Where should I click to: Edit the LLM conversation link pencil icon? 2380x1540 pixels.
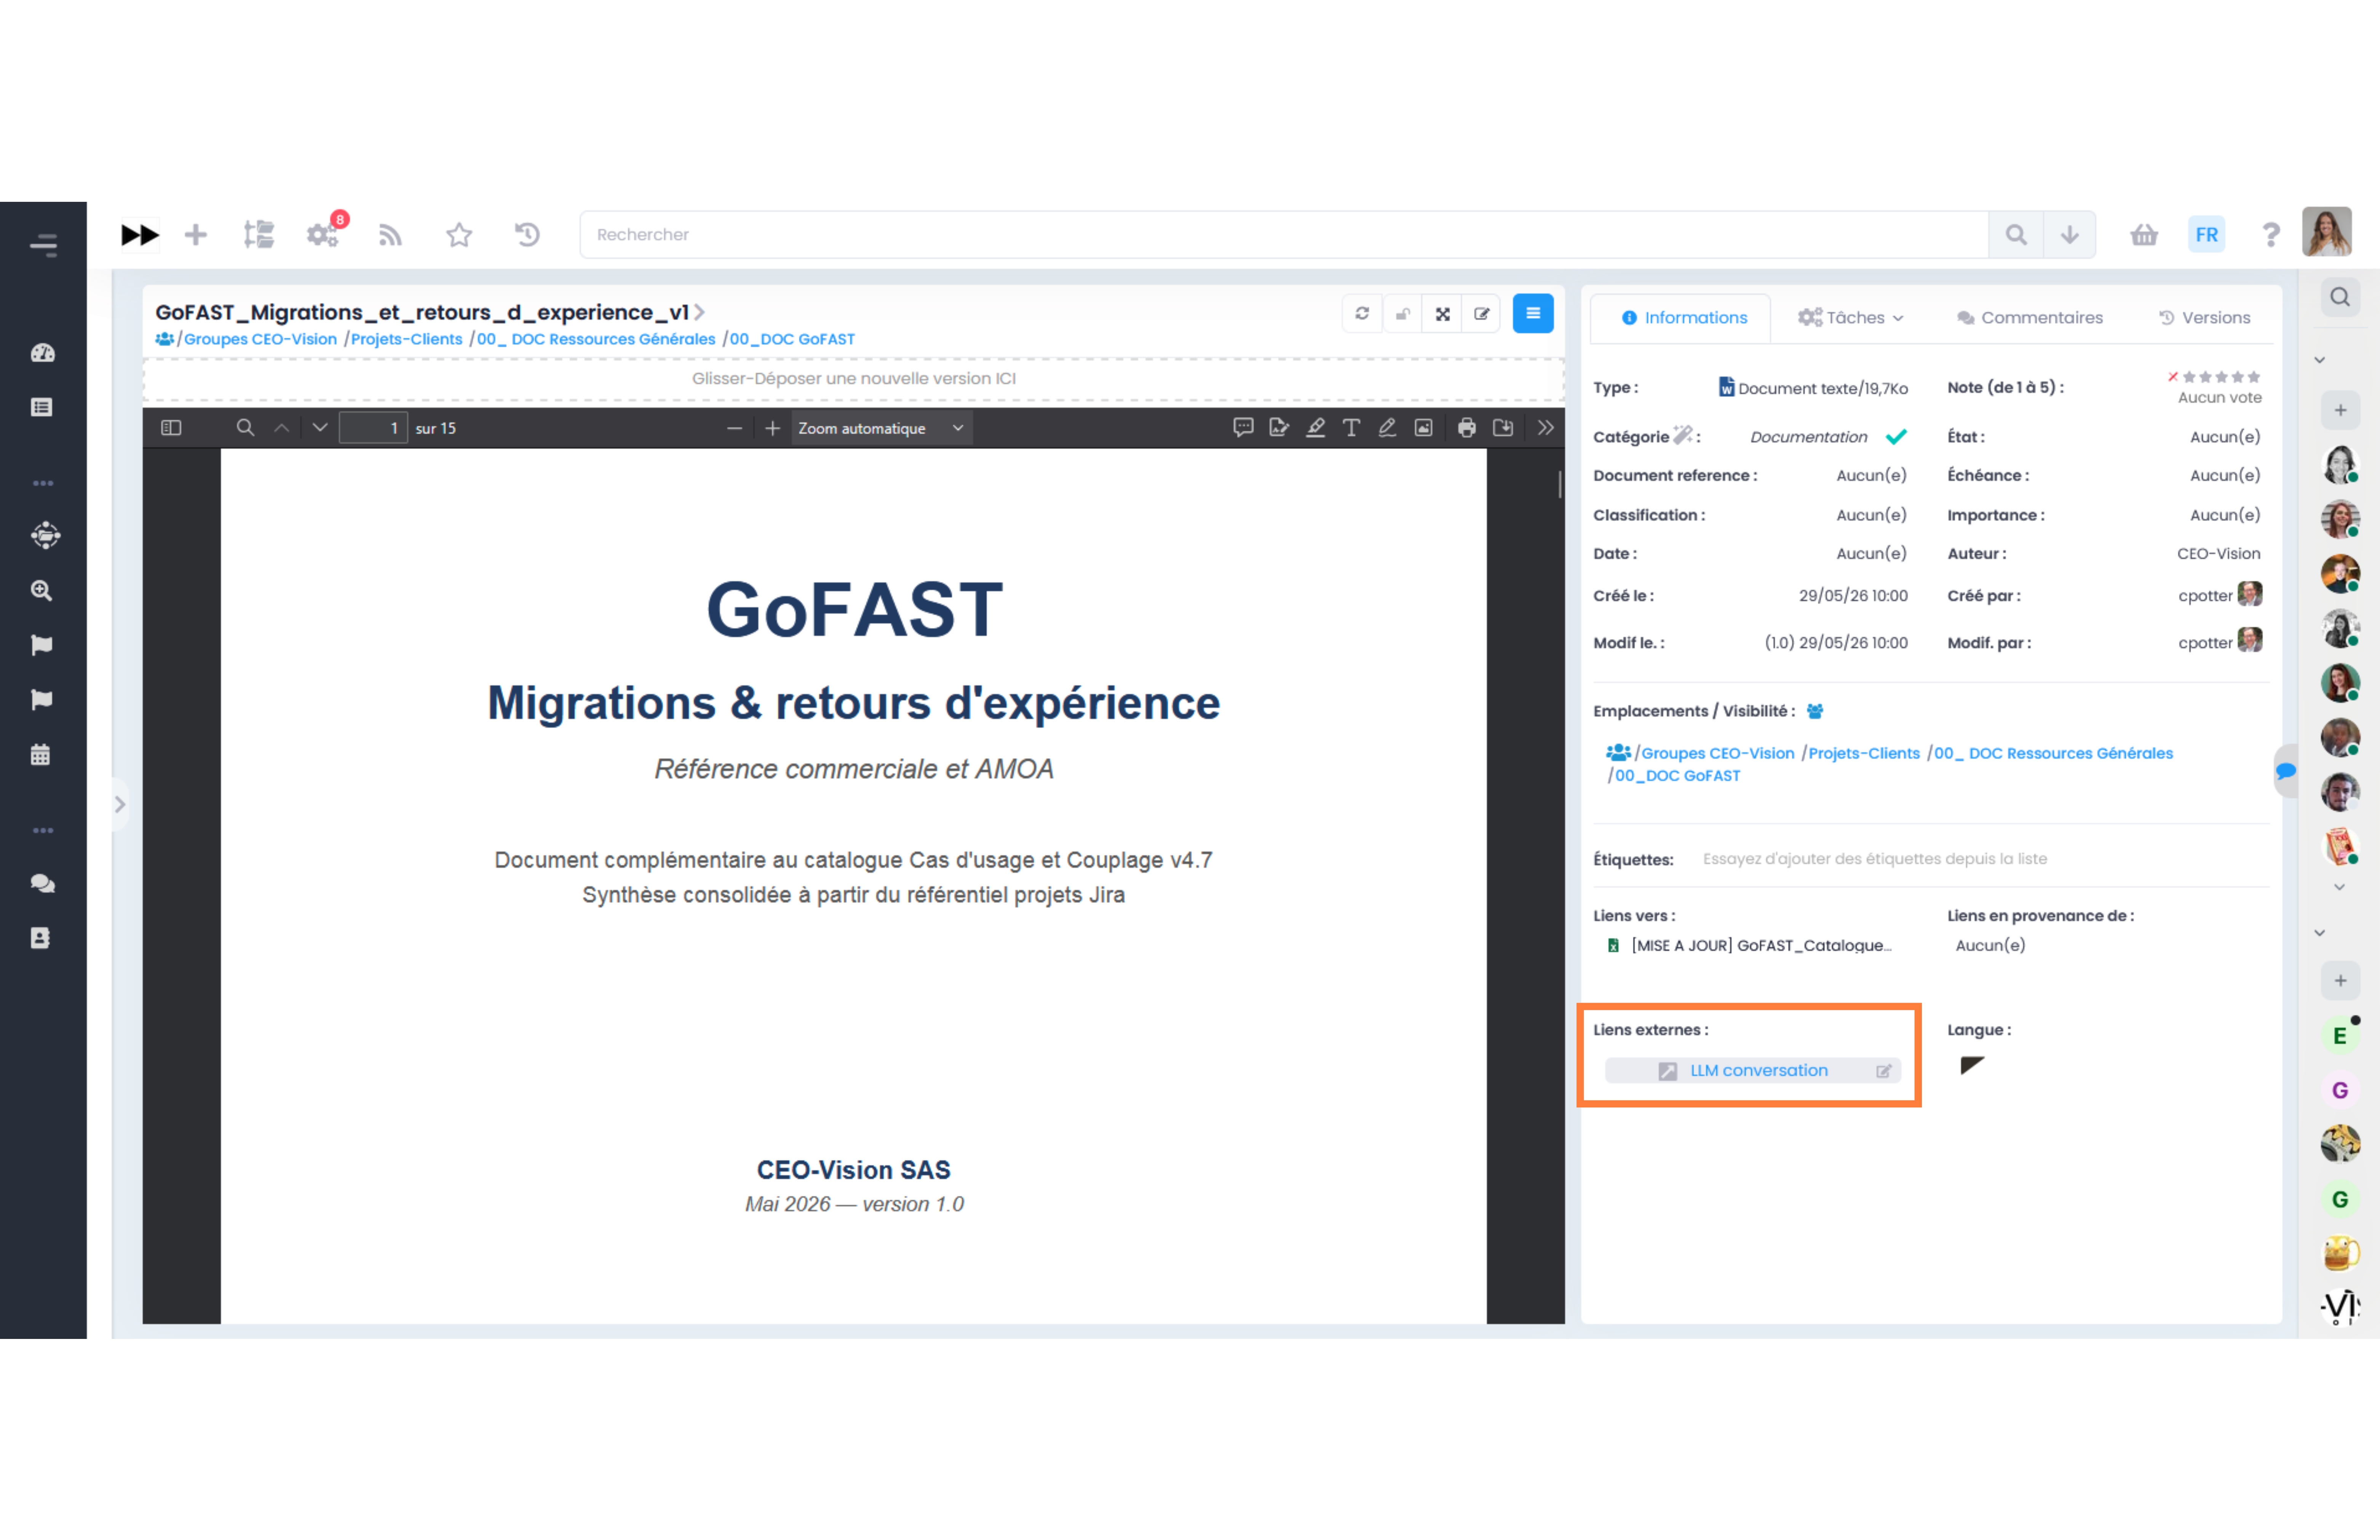(x=1883, y=1071)
